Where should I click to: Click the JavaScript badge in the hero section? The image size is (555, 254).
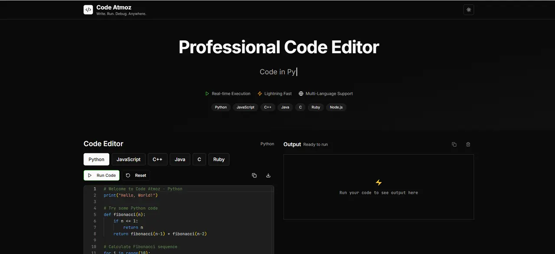coord(245,107)
